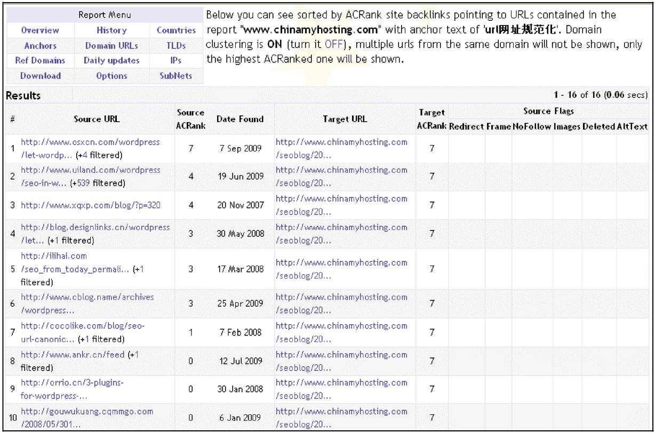This screenshot has width=655, height=433.
Task: Select the date 7 Feb 2008
Action: [x=240, y=332]
